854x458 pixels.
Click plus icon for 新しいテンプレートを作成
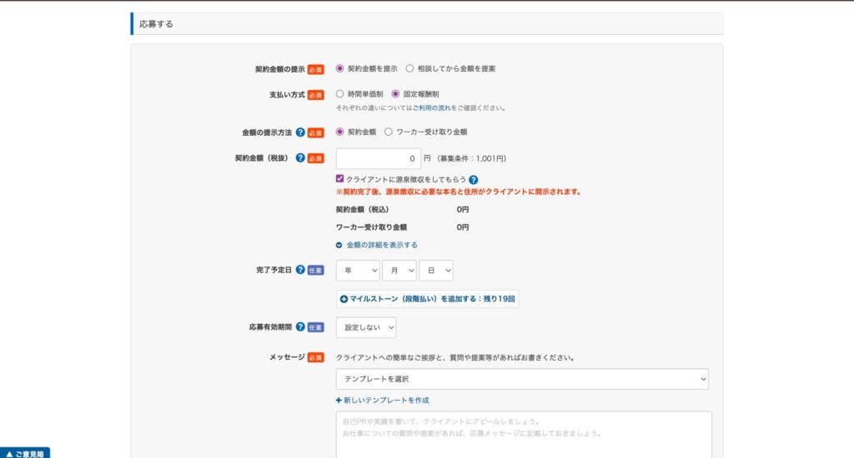[x=339, y=401]
